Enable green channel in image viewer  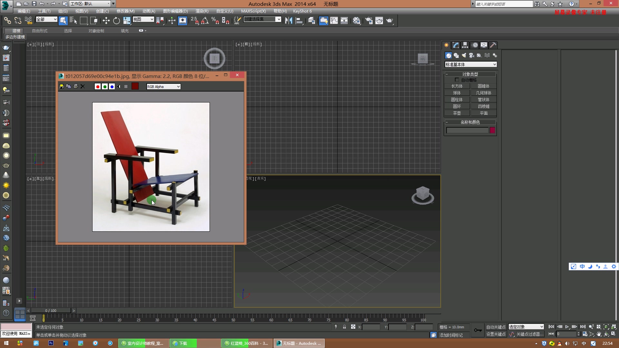pos(105,87)
